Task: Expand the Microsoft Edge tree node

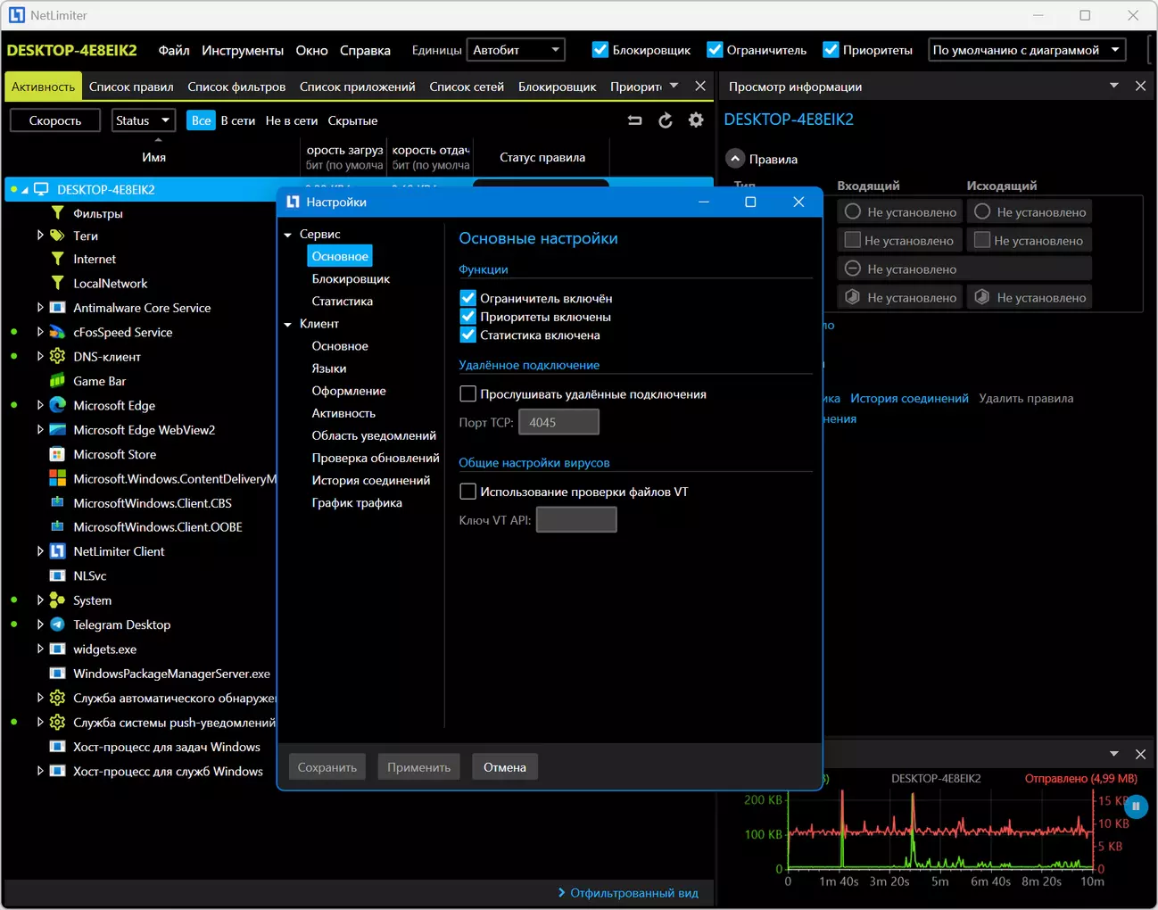Action: coord(40,405)
